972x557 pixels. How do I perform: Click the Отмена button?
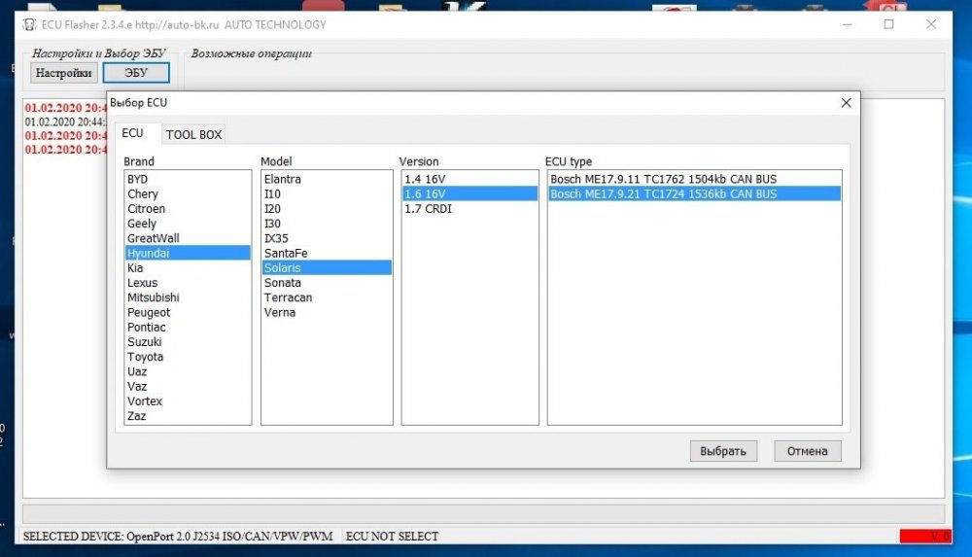807,451
